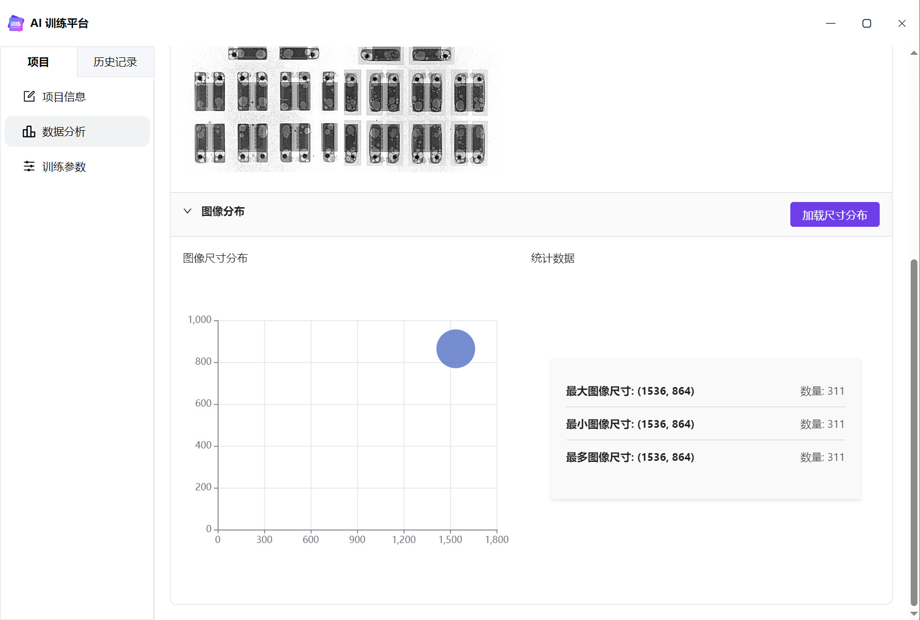The width and height of the screenshot is (920, 620).
Task: Switch to the 项目 tab
Action: click(x=38, y=62)
